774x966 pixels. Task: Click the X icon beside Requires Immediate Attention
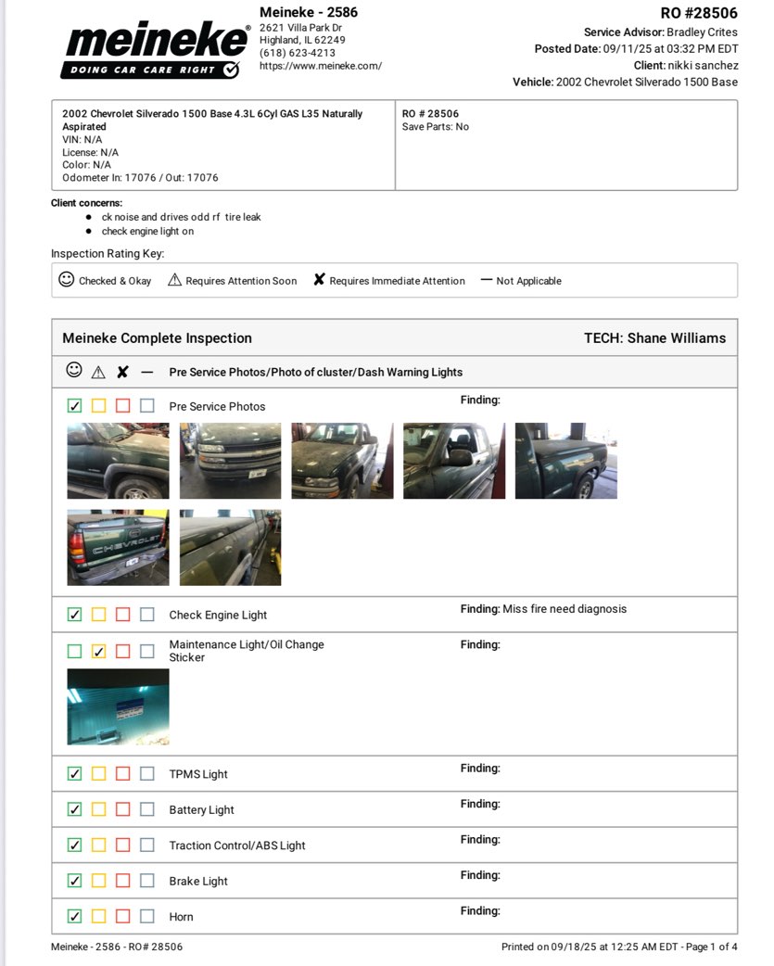[319, 280]
